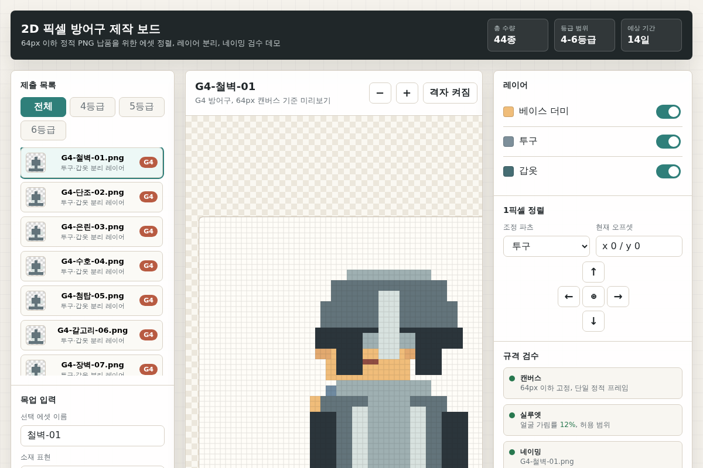Nudge offset down with down arrow

coord(593,321)
